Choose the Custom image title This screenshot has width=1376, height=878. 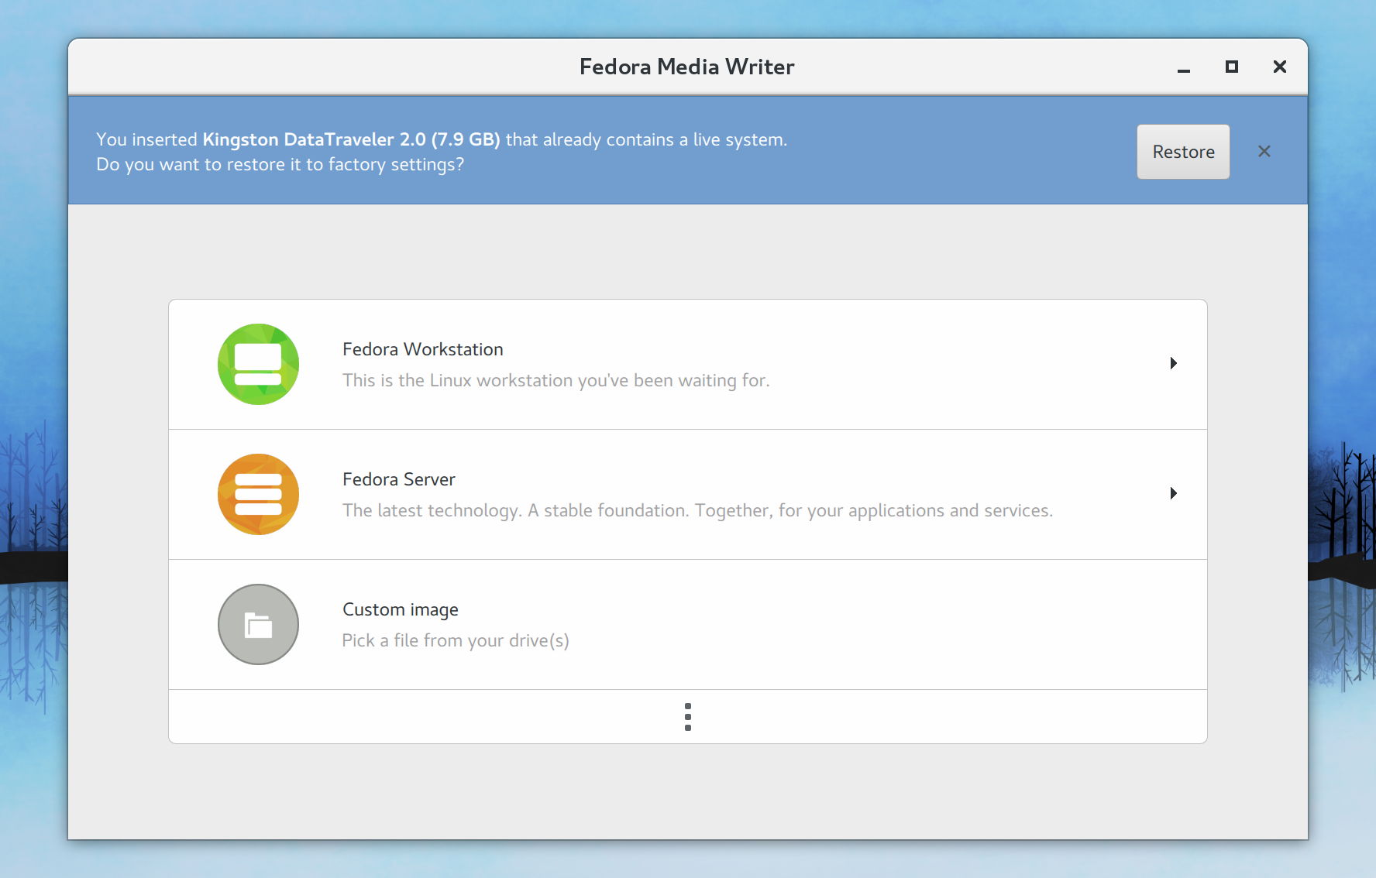click(x=401, y=610)
